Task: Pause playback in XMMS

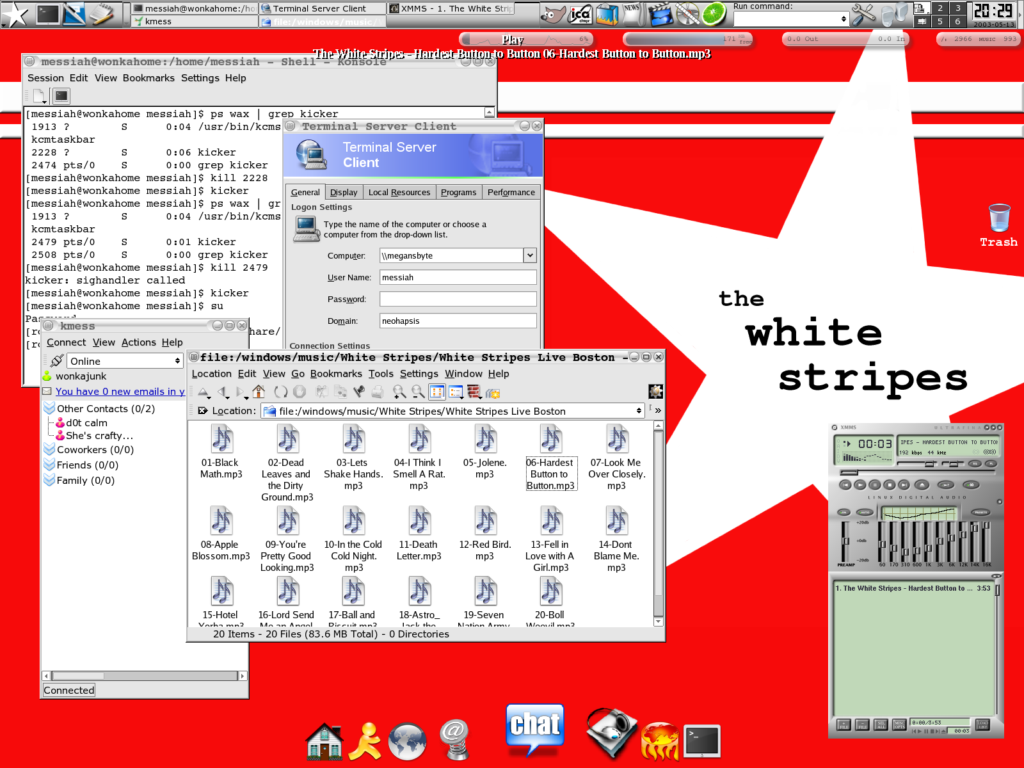Action: [875, 485]
